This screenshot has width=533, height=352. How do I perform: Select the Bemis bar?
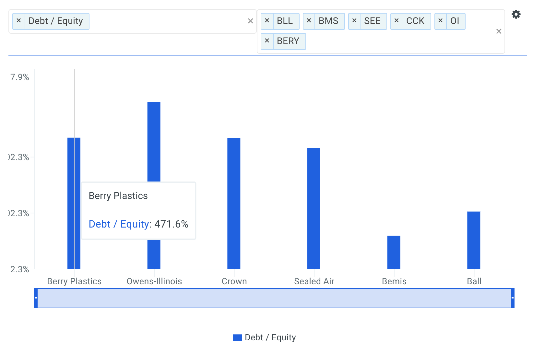pos(394,252)
